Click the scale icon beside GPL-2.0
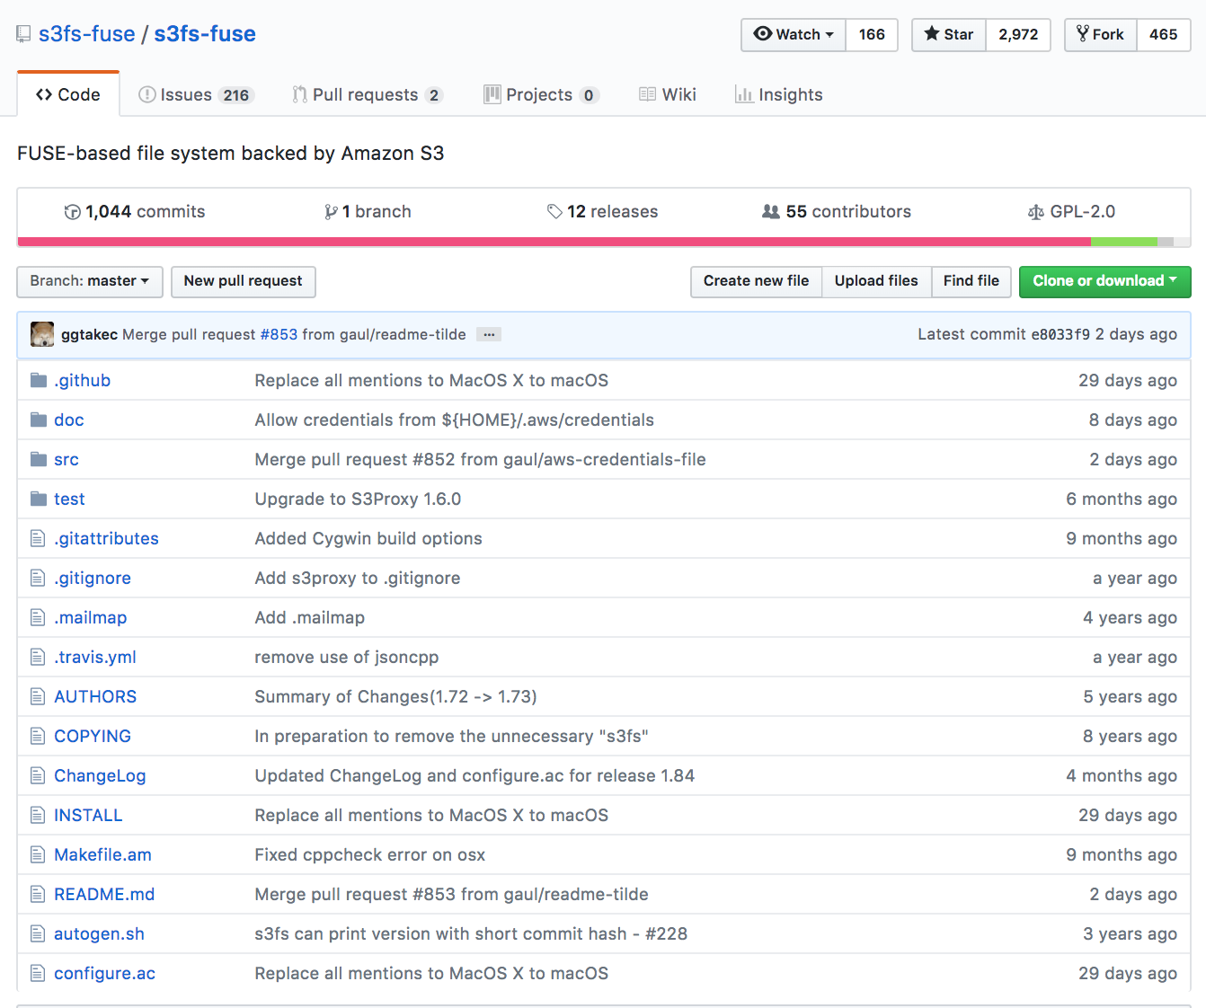This screenshot has width=1206, height=1008. tap(1036, 212)
